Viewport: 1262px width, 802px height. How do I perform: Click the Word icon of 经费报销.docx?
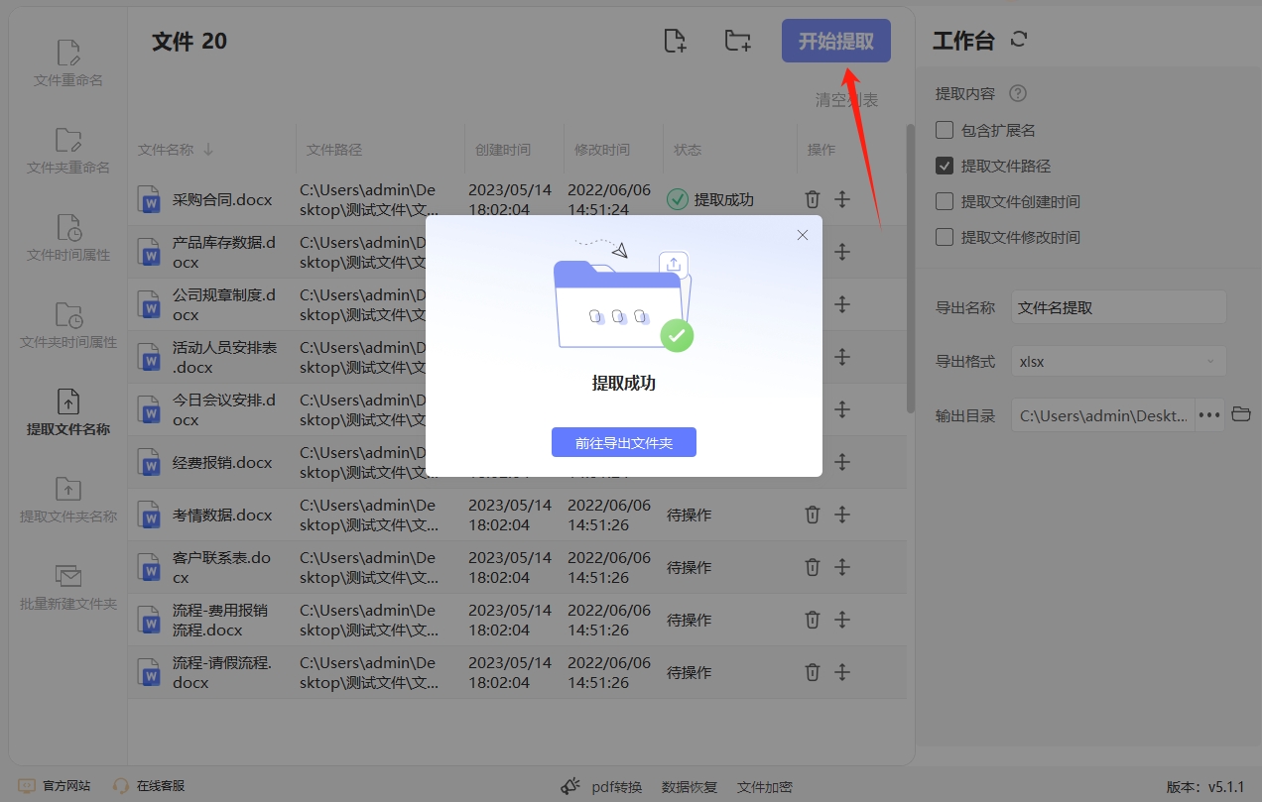pos(150,462)
